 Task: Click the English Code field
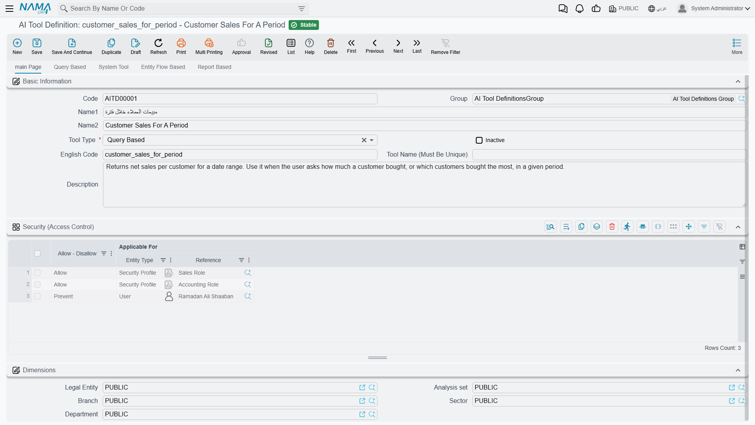[x=240, y=155]
